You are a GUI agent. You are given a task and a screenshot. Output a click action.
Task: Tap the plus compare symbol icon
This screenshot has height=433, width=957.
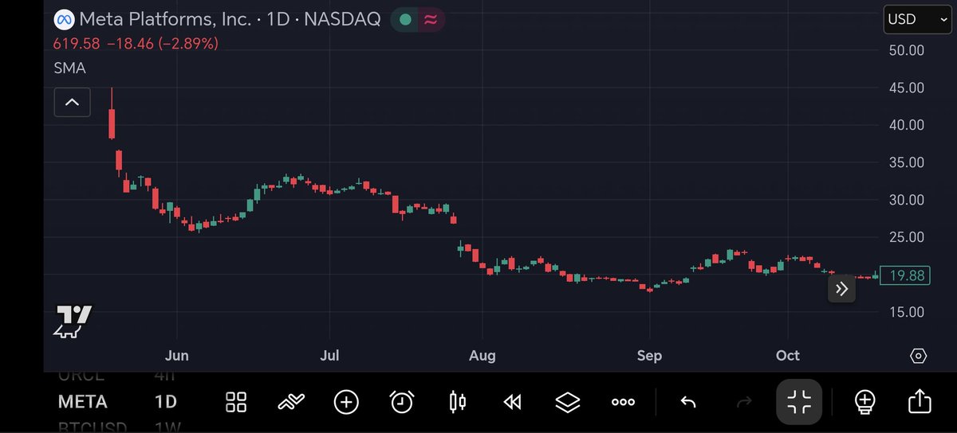pos(346,402)
